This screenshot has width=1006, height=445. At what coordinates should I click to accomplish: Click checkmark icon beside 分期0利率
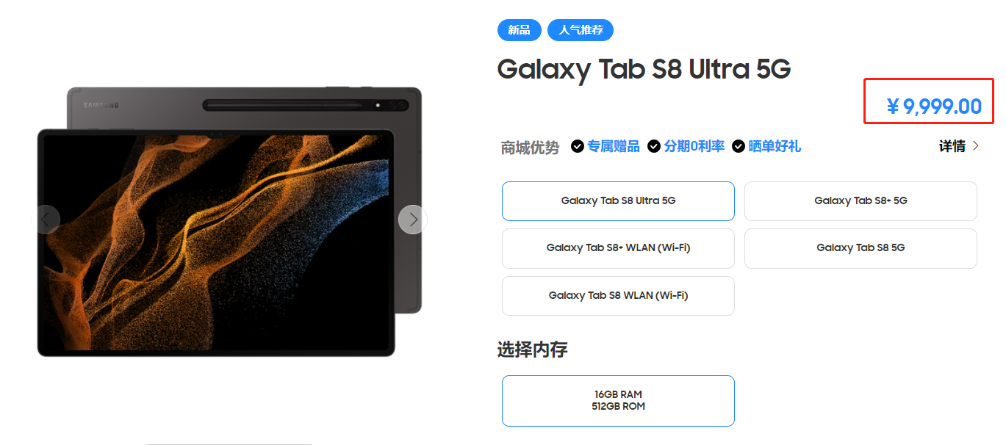click(x=654, y=146)
